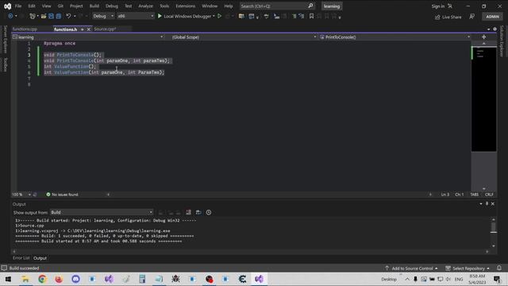The width and height of the screenshot is (508, 286).
Task: Click the No issues found indicator
Action: (62, 195)
